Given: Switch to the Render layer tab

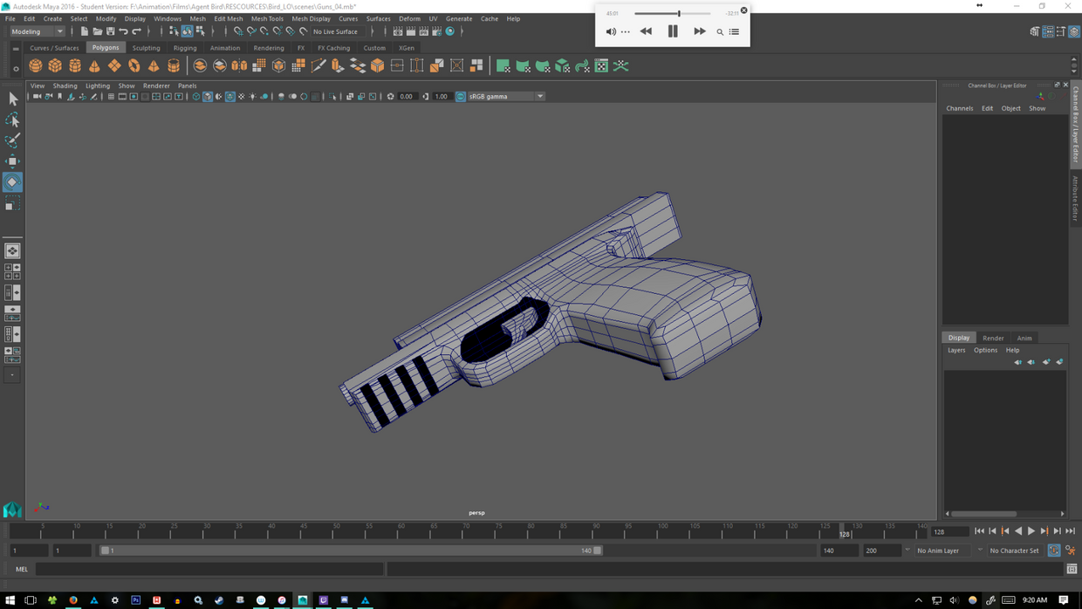Looking at the screenshot, I should tap(993, 338).
